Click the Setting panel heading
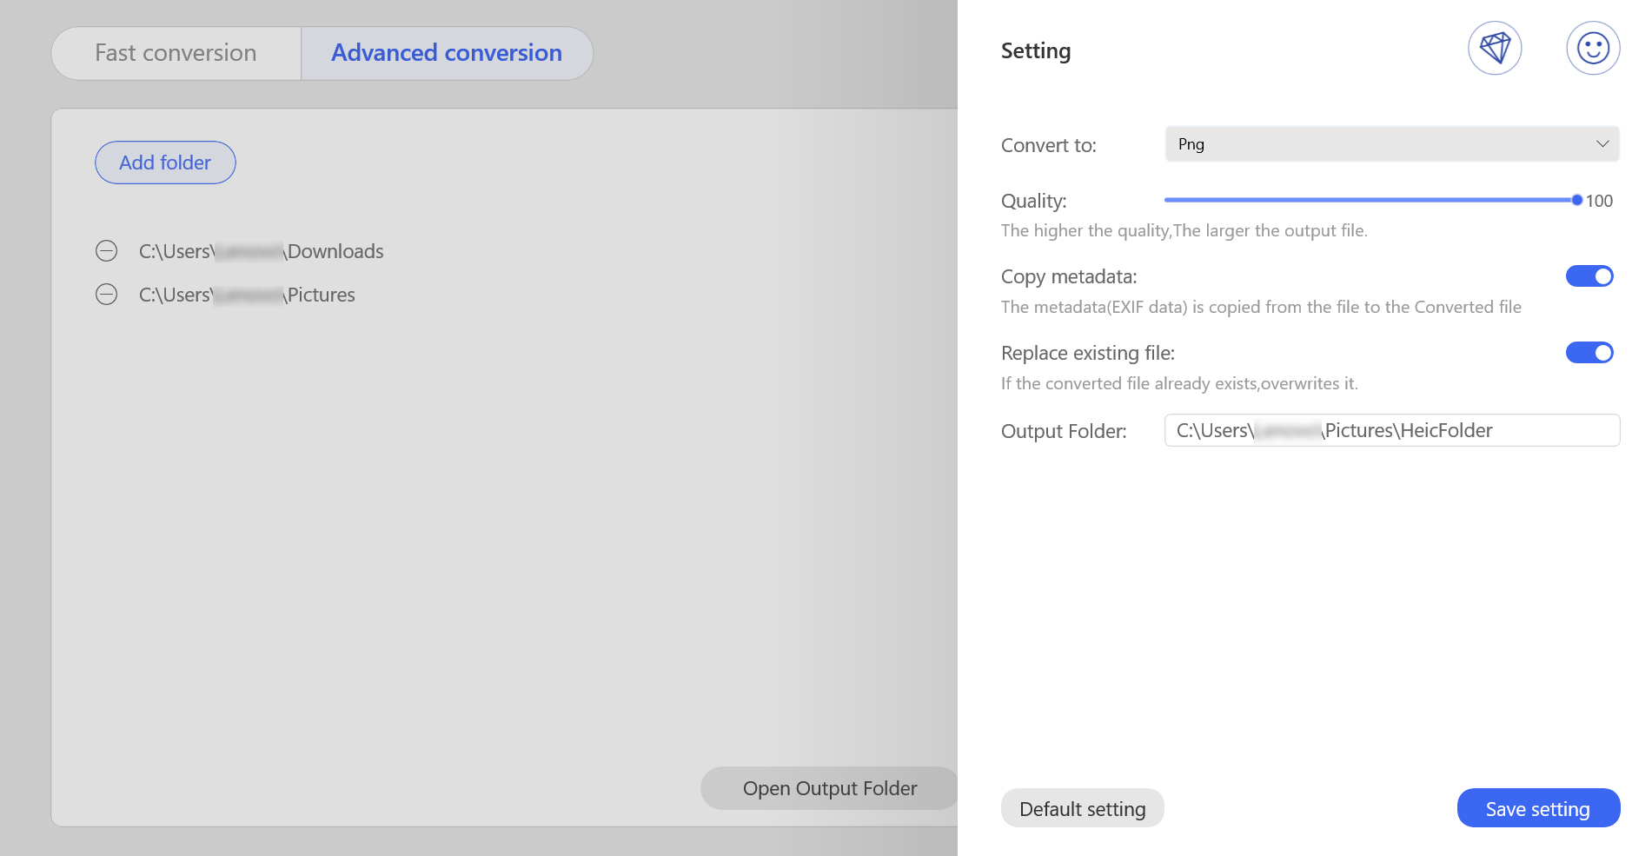Viewport: 1652px width, 856px height. tap(1036, 51)
